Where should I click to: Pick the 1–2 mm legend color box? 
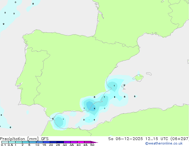(x=19, y=142)
